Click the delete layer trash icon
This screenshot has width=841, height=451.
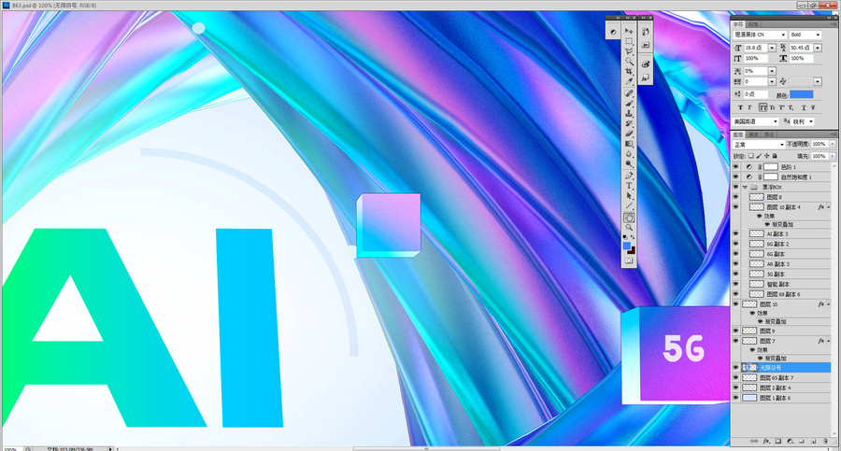(x=825, y=442)
